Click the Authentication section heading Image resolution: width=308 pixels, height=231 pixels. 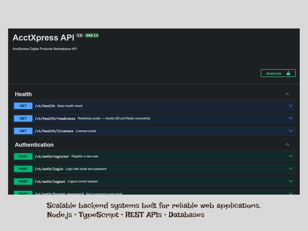coord(34,145)
